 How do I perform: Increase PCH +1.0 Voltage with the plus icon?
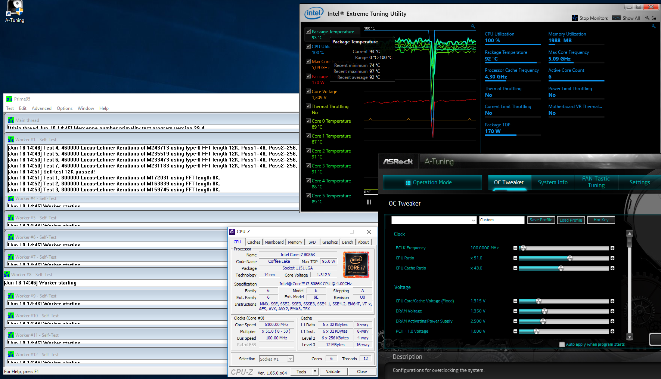coord(612,332)
